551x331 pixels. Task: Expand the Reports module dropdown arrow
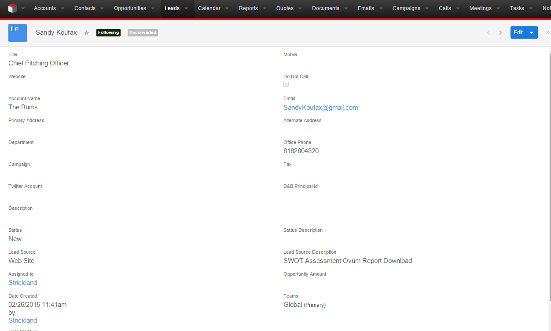(264, 8)
